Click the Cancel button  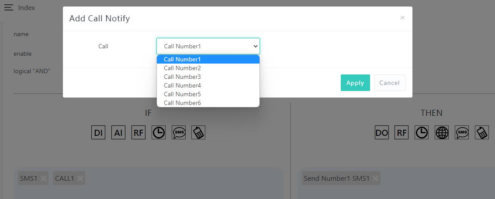point(389,83)
